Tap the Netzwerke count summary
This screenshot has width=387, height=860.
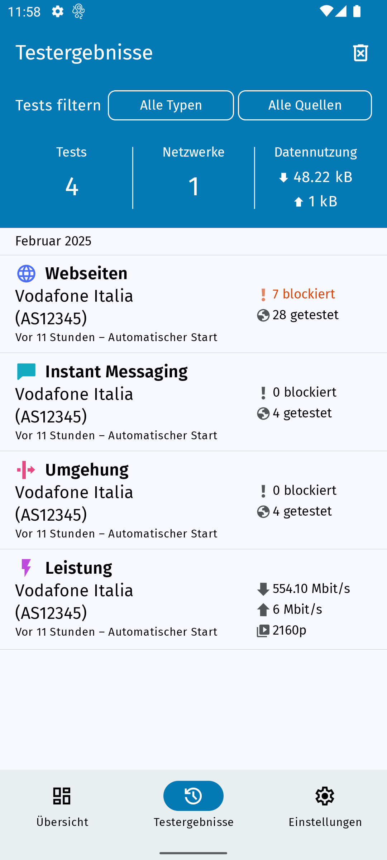click(x=193, y=177)
